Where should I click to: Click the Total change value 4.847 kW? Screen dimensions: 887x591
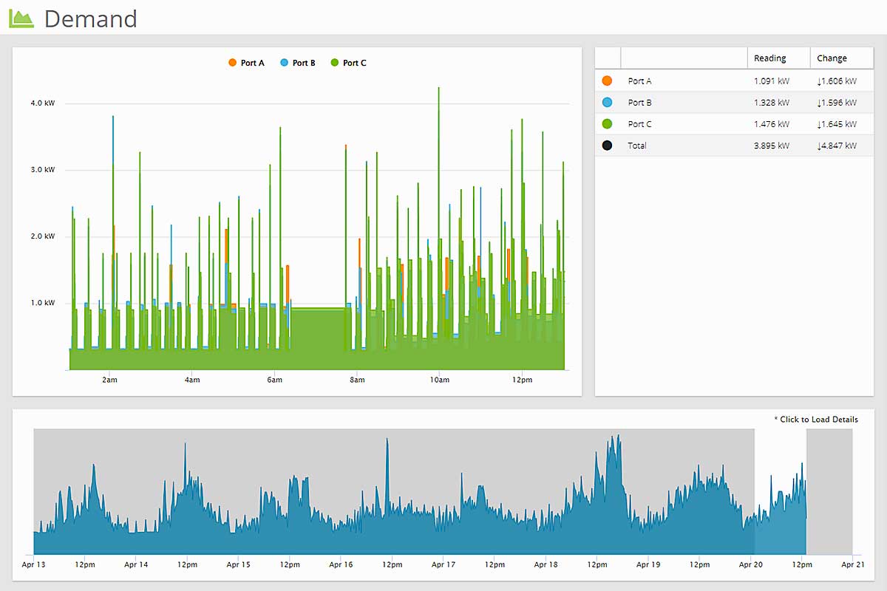(x=837, y=146)
